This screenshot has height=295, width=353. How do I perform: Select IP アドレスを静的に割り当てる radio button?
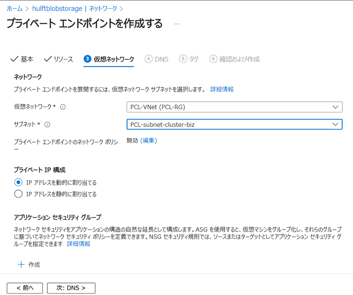(18, 194)
